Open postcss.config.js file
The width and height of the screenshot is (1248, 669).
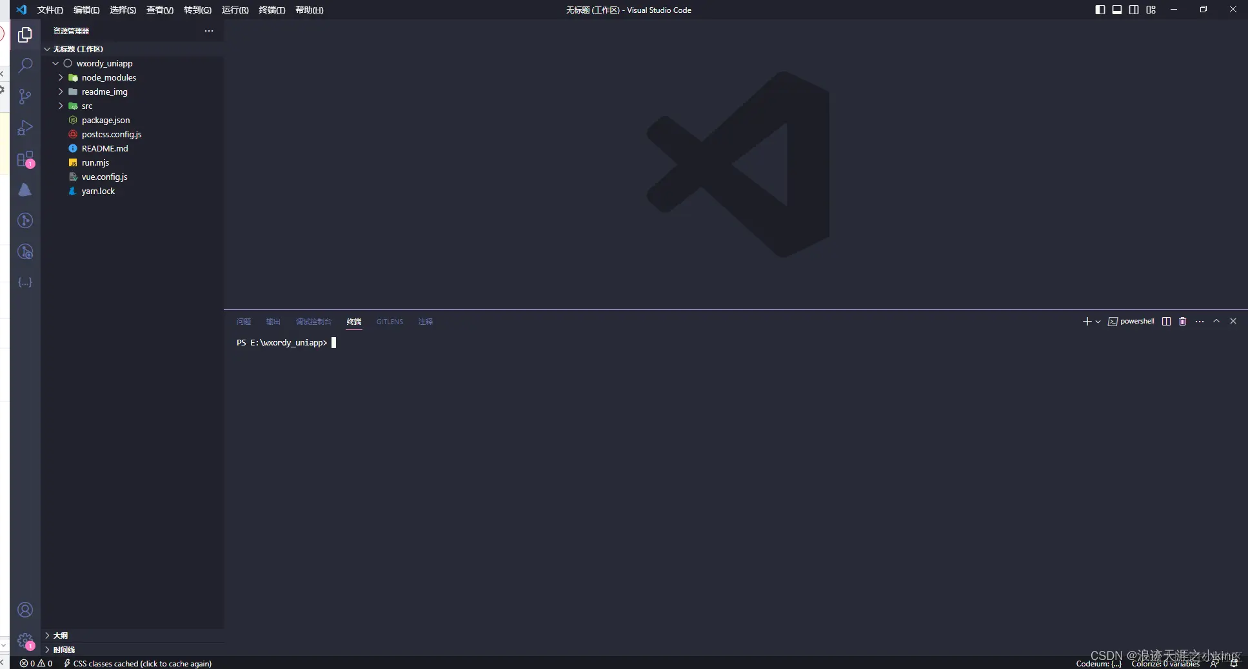(133, 134)
